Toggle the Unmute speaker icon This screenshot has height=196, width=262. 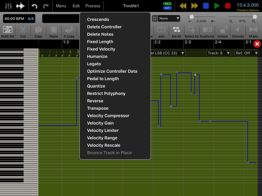238,32
